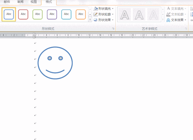Select the red outline Abc shape style
Image resolution: width=193 pixels, height=140 pixels.
[23, 14]
